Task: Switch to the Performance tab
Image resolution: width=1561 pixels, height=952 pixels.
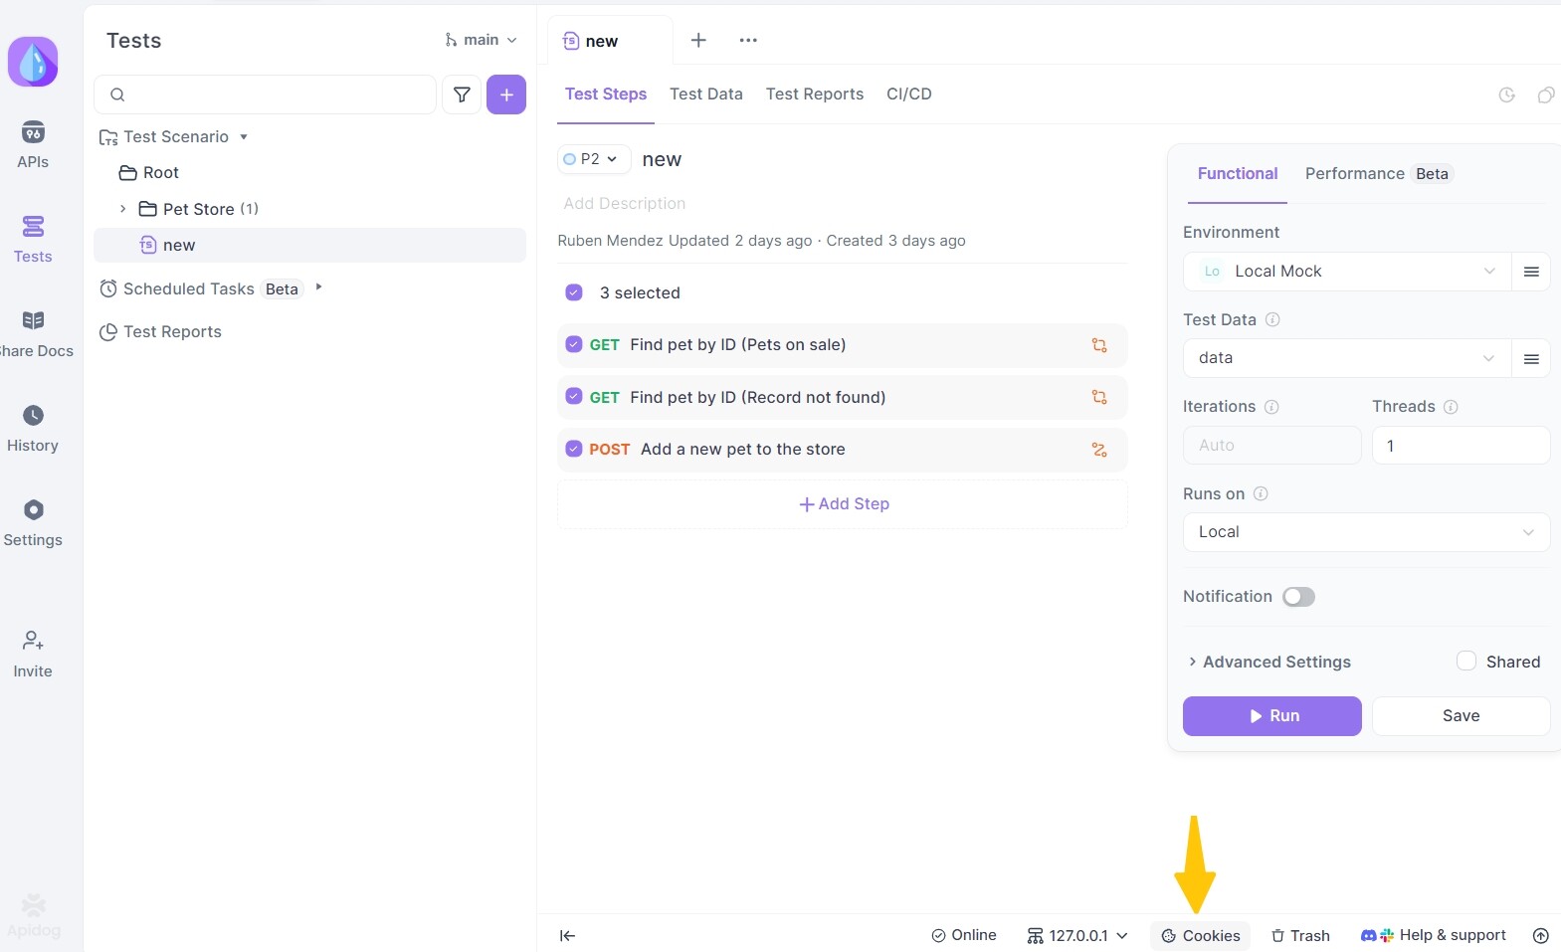Action: coord(1354,173)
